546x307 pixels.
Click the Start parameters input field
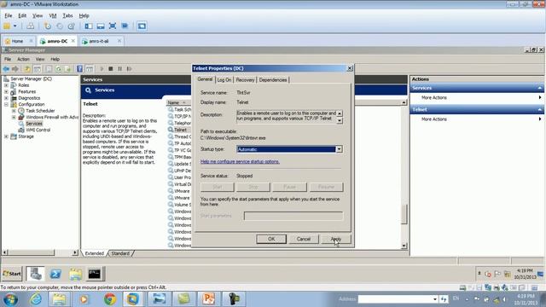pos(293,216)
